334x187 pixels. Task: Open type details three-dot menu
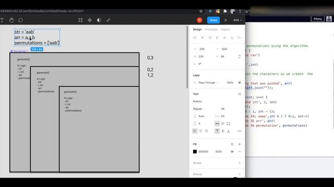click(240, 131)
